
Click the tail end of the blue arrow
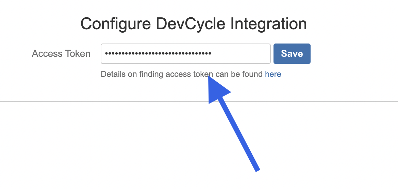[x=257, y=169]
